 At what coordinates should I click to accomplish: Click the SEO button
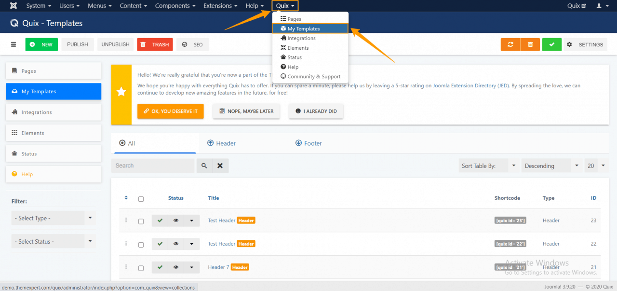[x=192, y=44]
